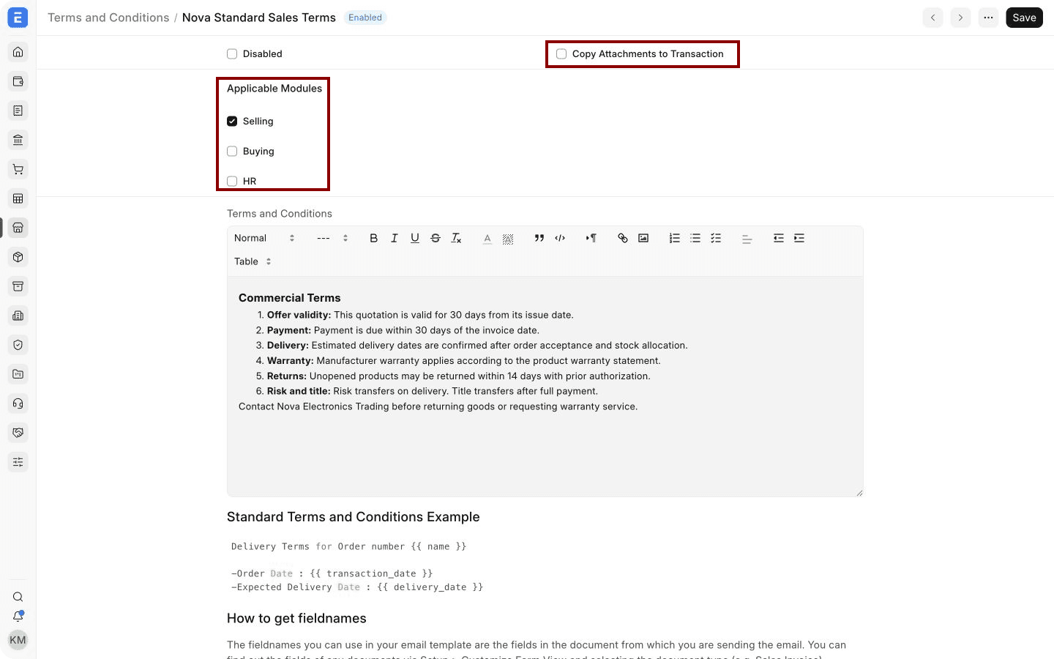Enable Copy Attachments to Transaction checkbox
The height and width of the screenshot is (659, 1054).
(561, 54)
